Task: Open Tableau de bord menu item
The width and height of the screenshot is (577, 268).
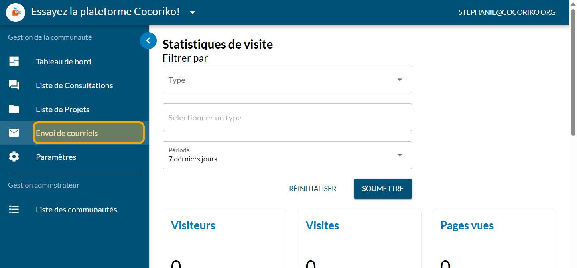Action: click(x=63, y=62)
